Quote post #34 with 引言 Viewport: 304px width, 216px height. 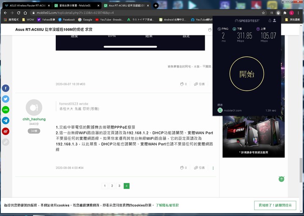(199, 167)
